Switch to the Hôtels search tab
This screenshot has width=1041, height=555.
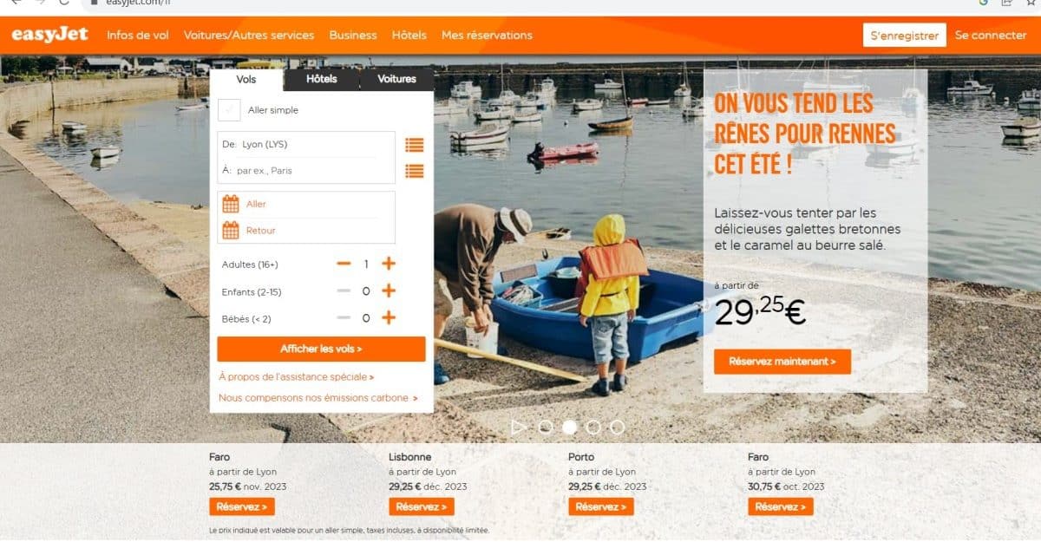(x=321, y=79)
